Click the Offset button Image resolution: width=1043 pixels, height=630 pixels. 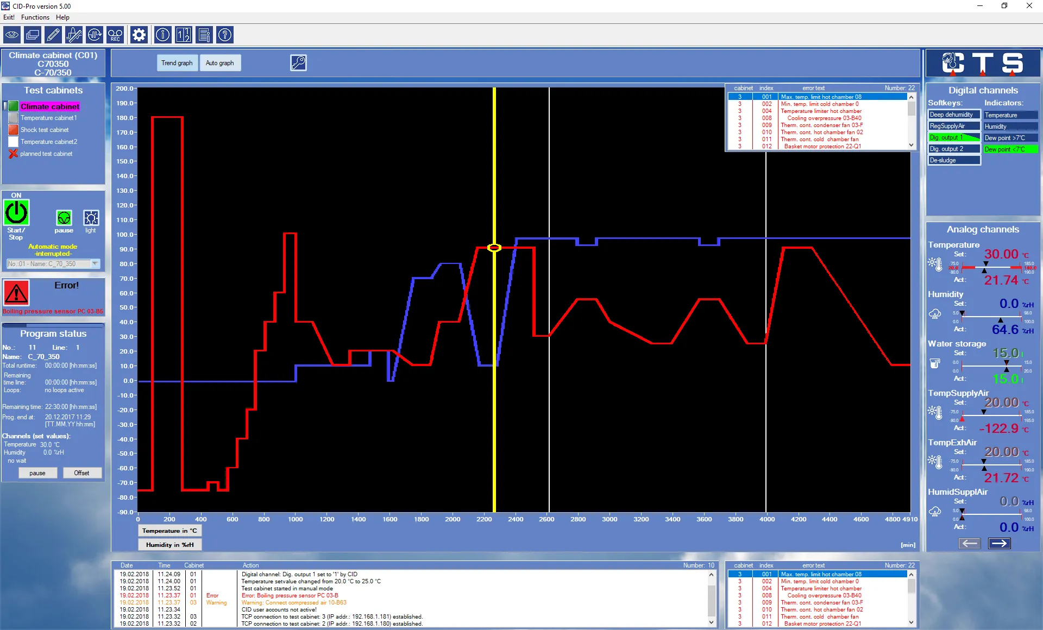(x=81, y=473)
